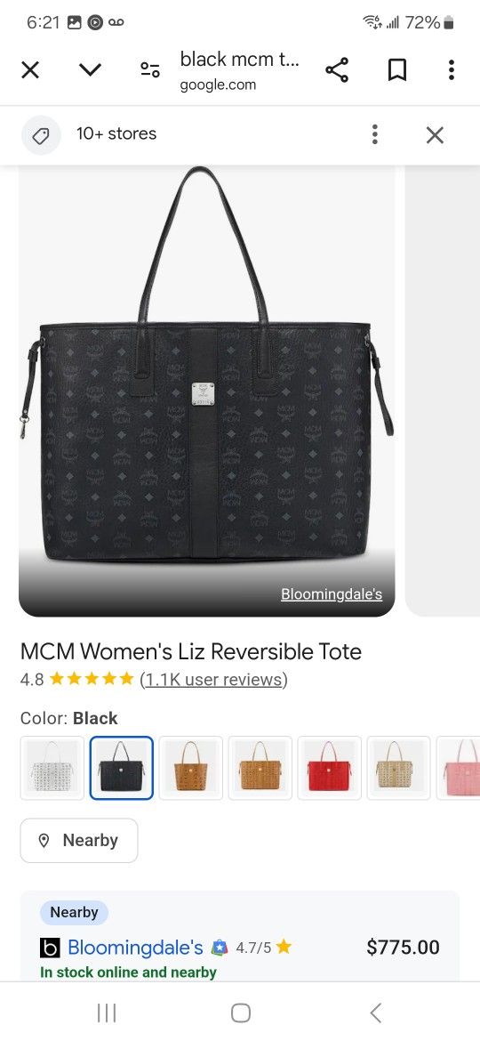Tap the share icon in browser bar
Screen dimensions: 480x1041
(x=337, y=69)
